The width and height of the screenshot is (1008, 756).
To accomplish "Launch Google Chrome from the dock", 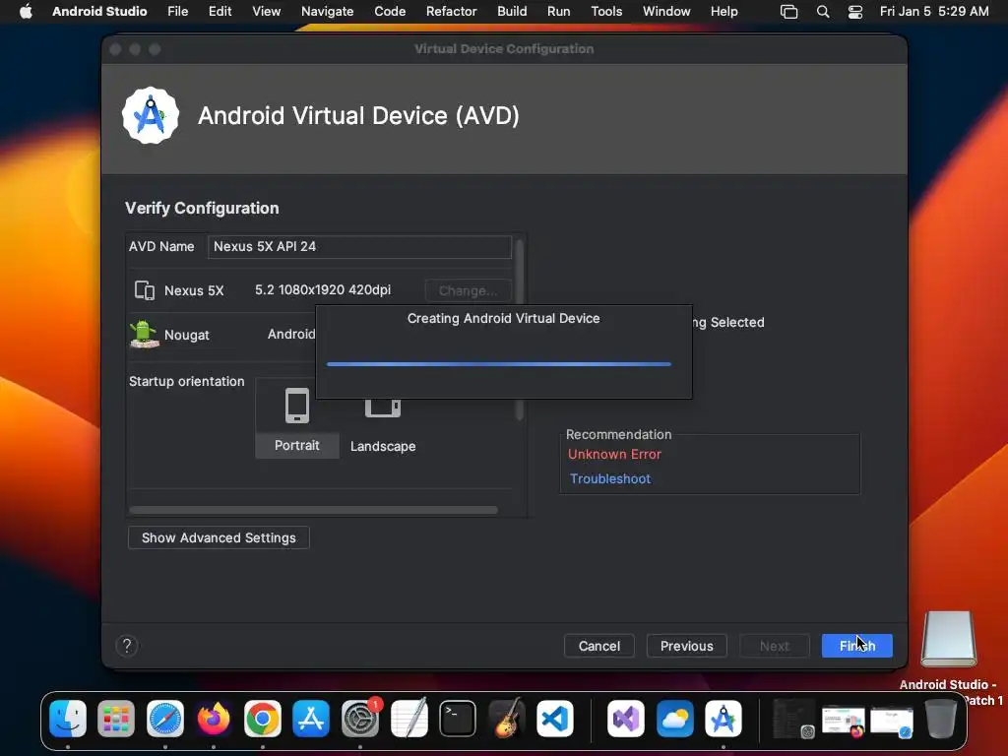I will pyautogui.click(x=262, y=718).
